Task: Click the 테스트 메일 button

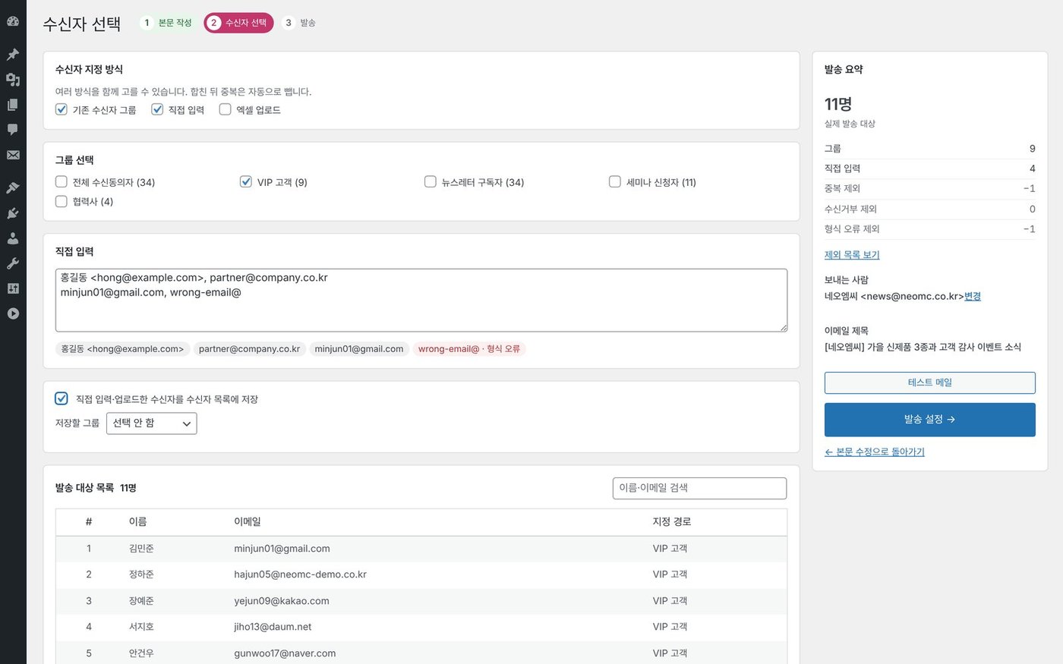Action: [x=930, y=382]
